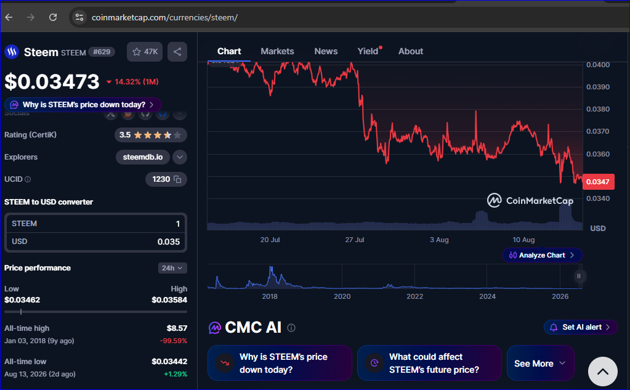630x390 pixels.
Task: Switch to the News tab
Action: pos(326,52)
